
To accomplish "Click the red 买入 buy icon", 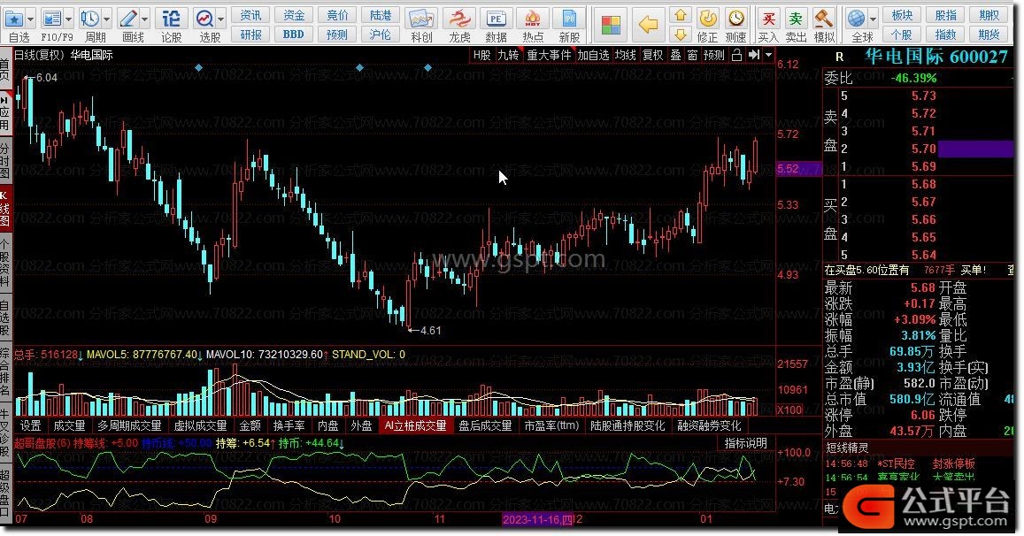I will (x=768, y=19).
